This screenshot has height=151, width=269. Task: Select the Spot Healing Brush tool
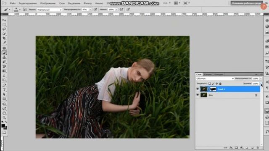[x=4, y=48]
